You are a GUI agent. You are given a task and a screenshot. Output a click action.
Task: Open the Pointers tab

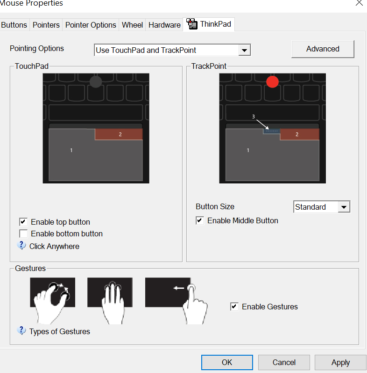[x=46, y=25]
